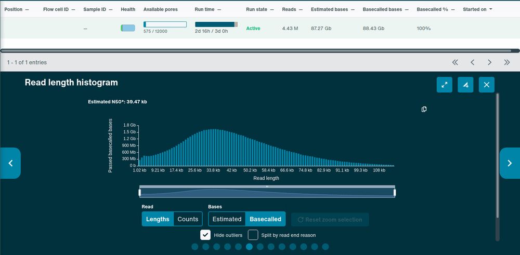Click the Run time progress bar
This screenshot has width=520, height=255.
coord(216,24)
